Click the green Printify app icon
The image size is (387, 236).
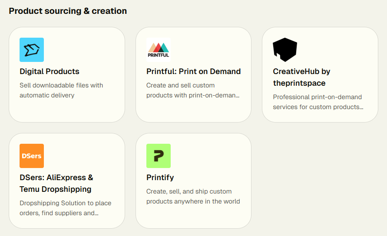(x=159, y=156)
